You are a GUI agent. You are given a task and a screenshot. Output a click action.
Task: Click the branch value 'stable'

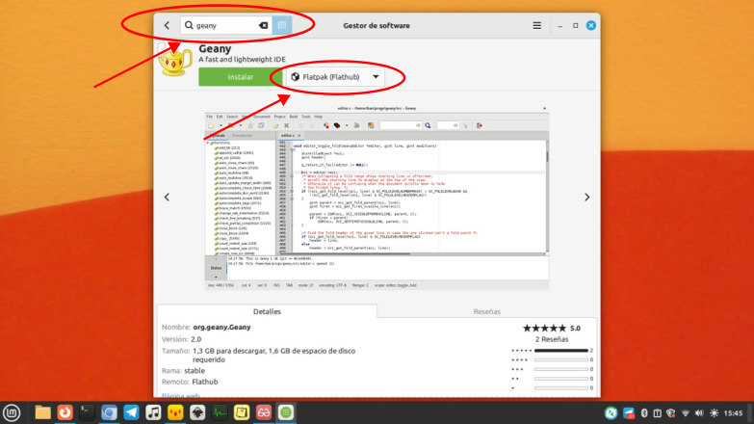pos(195,371)
